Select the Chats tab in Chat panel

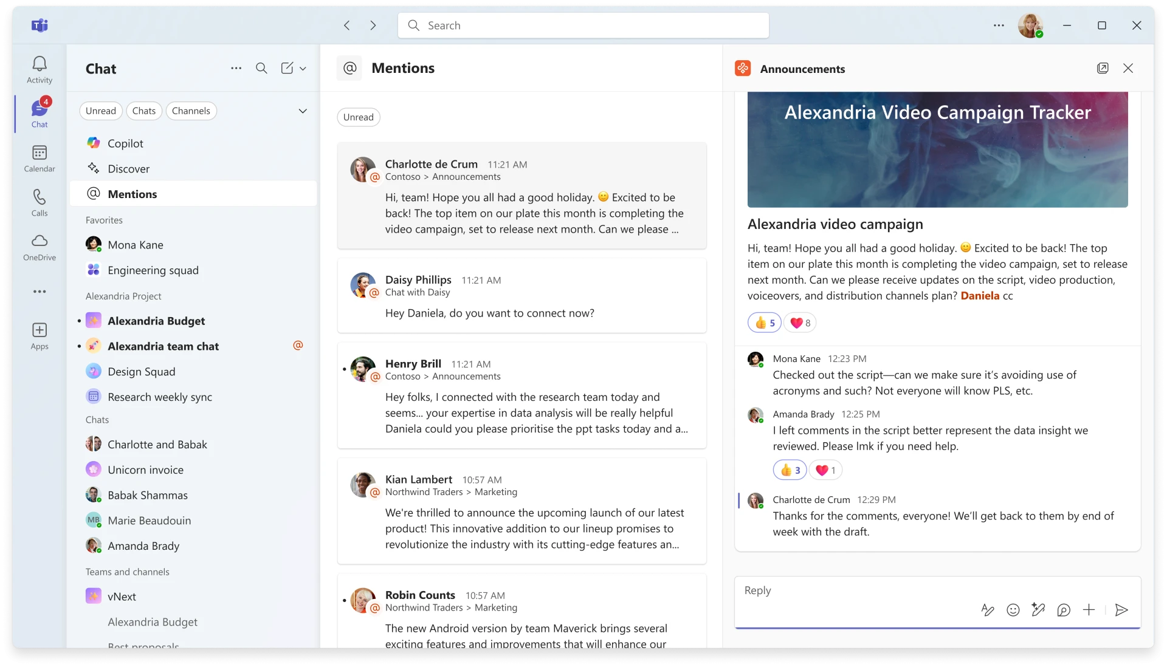[143, 111]
